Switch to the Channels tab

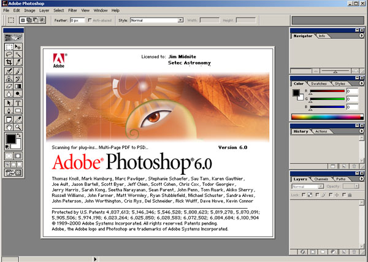321,179
